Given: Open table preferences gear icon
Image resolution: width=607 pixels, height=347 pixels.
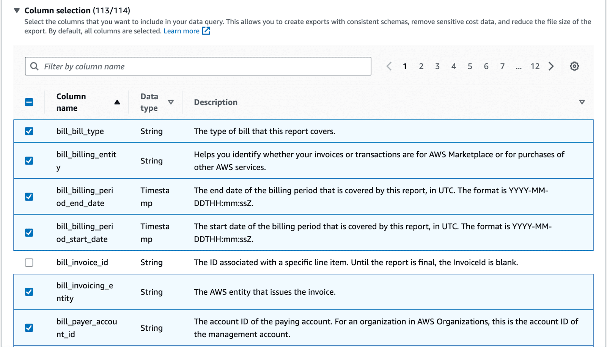Looking at the screenshot, I should [574, 66].
